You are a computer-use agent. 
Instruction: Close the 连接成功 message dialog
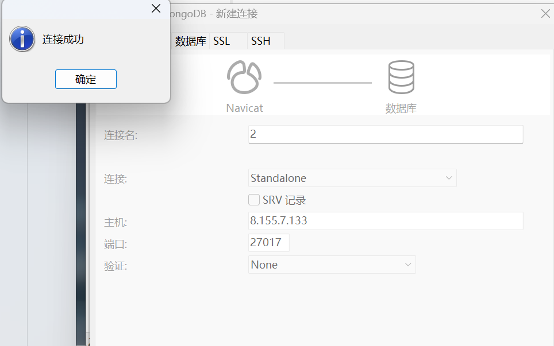tap(156, 9)
